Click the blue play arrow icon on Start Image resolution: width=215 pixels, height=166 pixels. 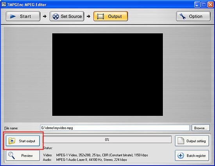tap(13, 16)
